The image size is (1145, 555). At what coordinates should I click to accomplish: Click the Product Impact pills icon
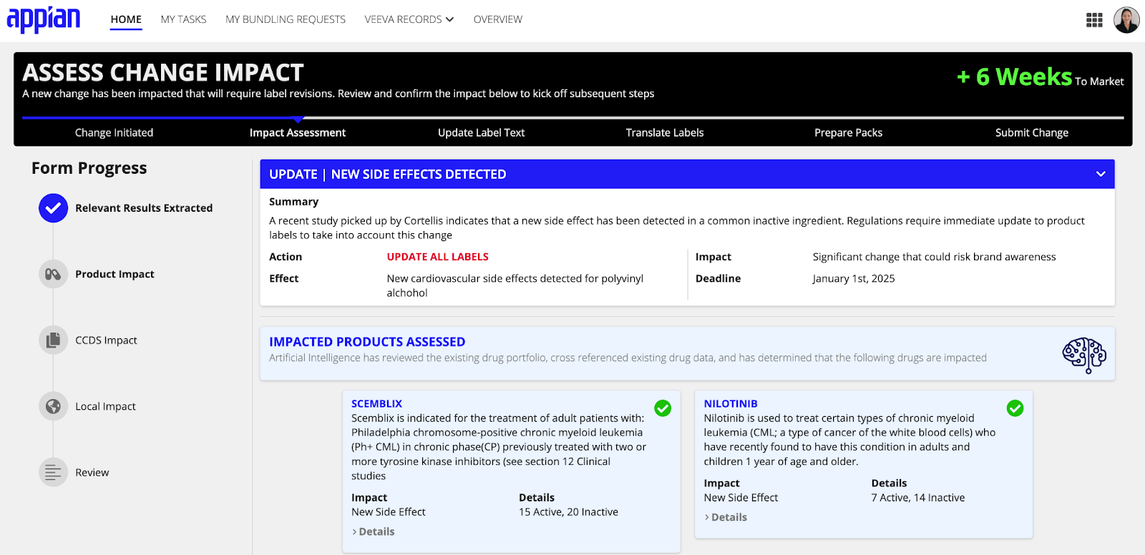(53, 274)
